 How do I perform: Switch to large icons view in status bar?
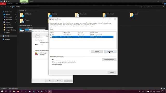coord(164,88)
